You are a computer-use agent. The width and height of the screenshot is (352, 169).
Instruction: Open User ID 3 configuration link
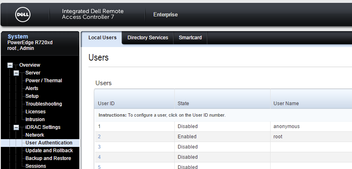(x=99, y=147)
